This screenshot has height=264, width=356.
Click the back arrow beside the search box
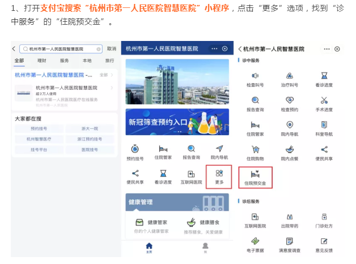(x=14, y=49)
